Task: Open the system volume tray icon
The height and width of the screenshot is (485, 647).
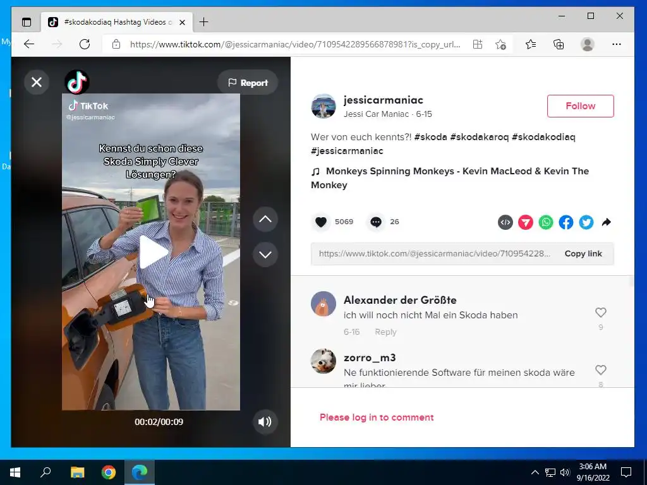Action: pyautogui.click(x=565, y=472)
